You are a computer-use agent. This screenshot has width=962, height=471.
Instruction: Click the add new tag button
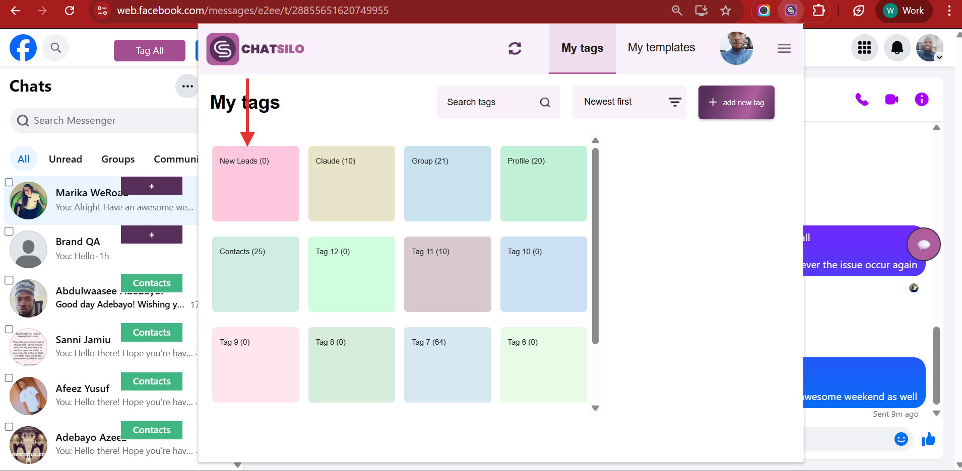tap(736, 102)
